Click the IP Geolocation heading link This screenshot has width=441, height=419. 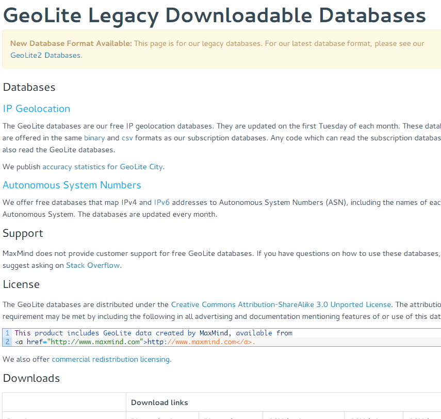[37, 108]
